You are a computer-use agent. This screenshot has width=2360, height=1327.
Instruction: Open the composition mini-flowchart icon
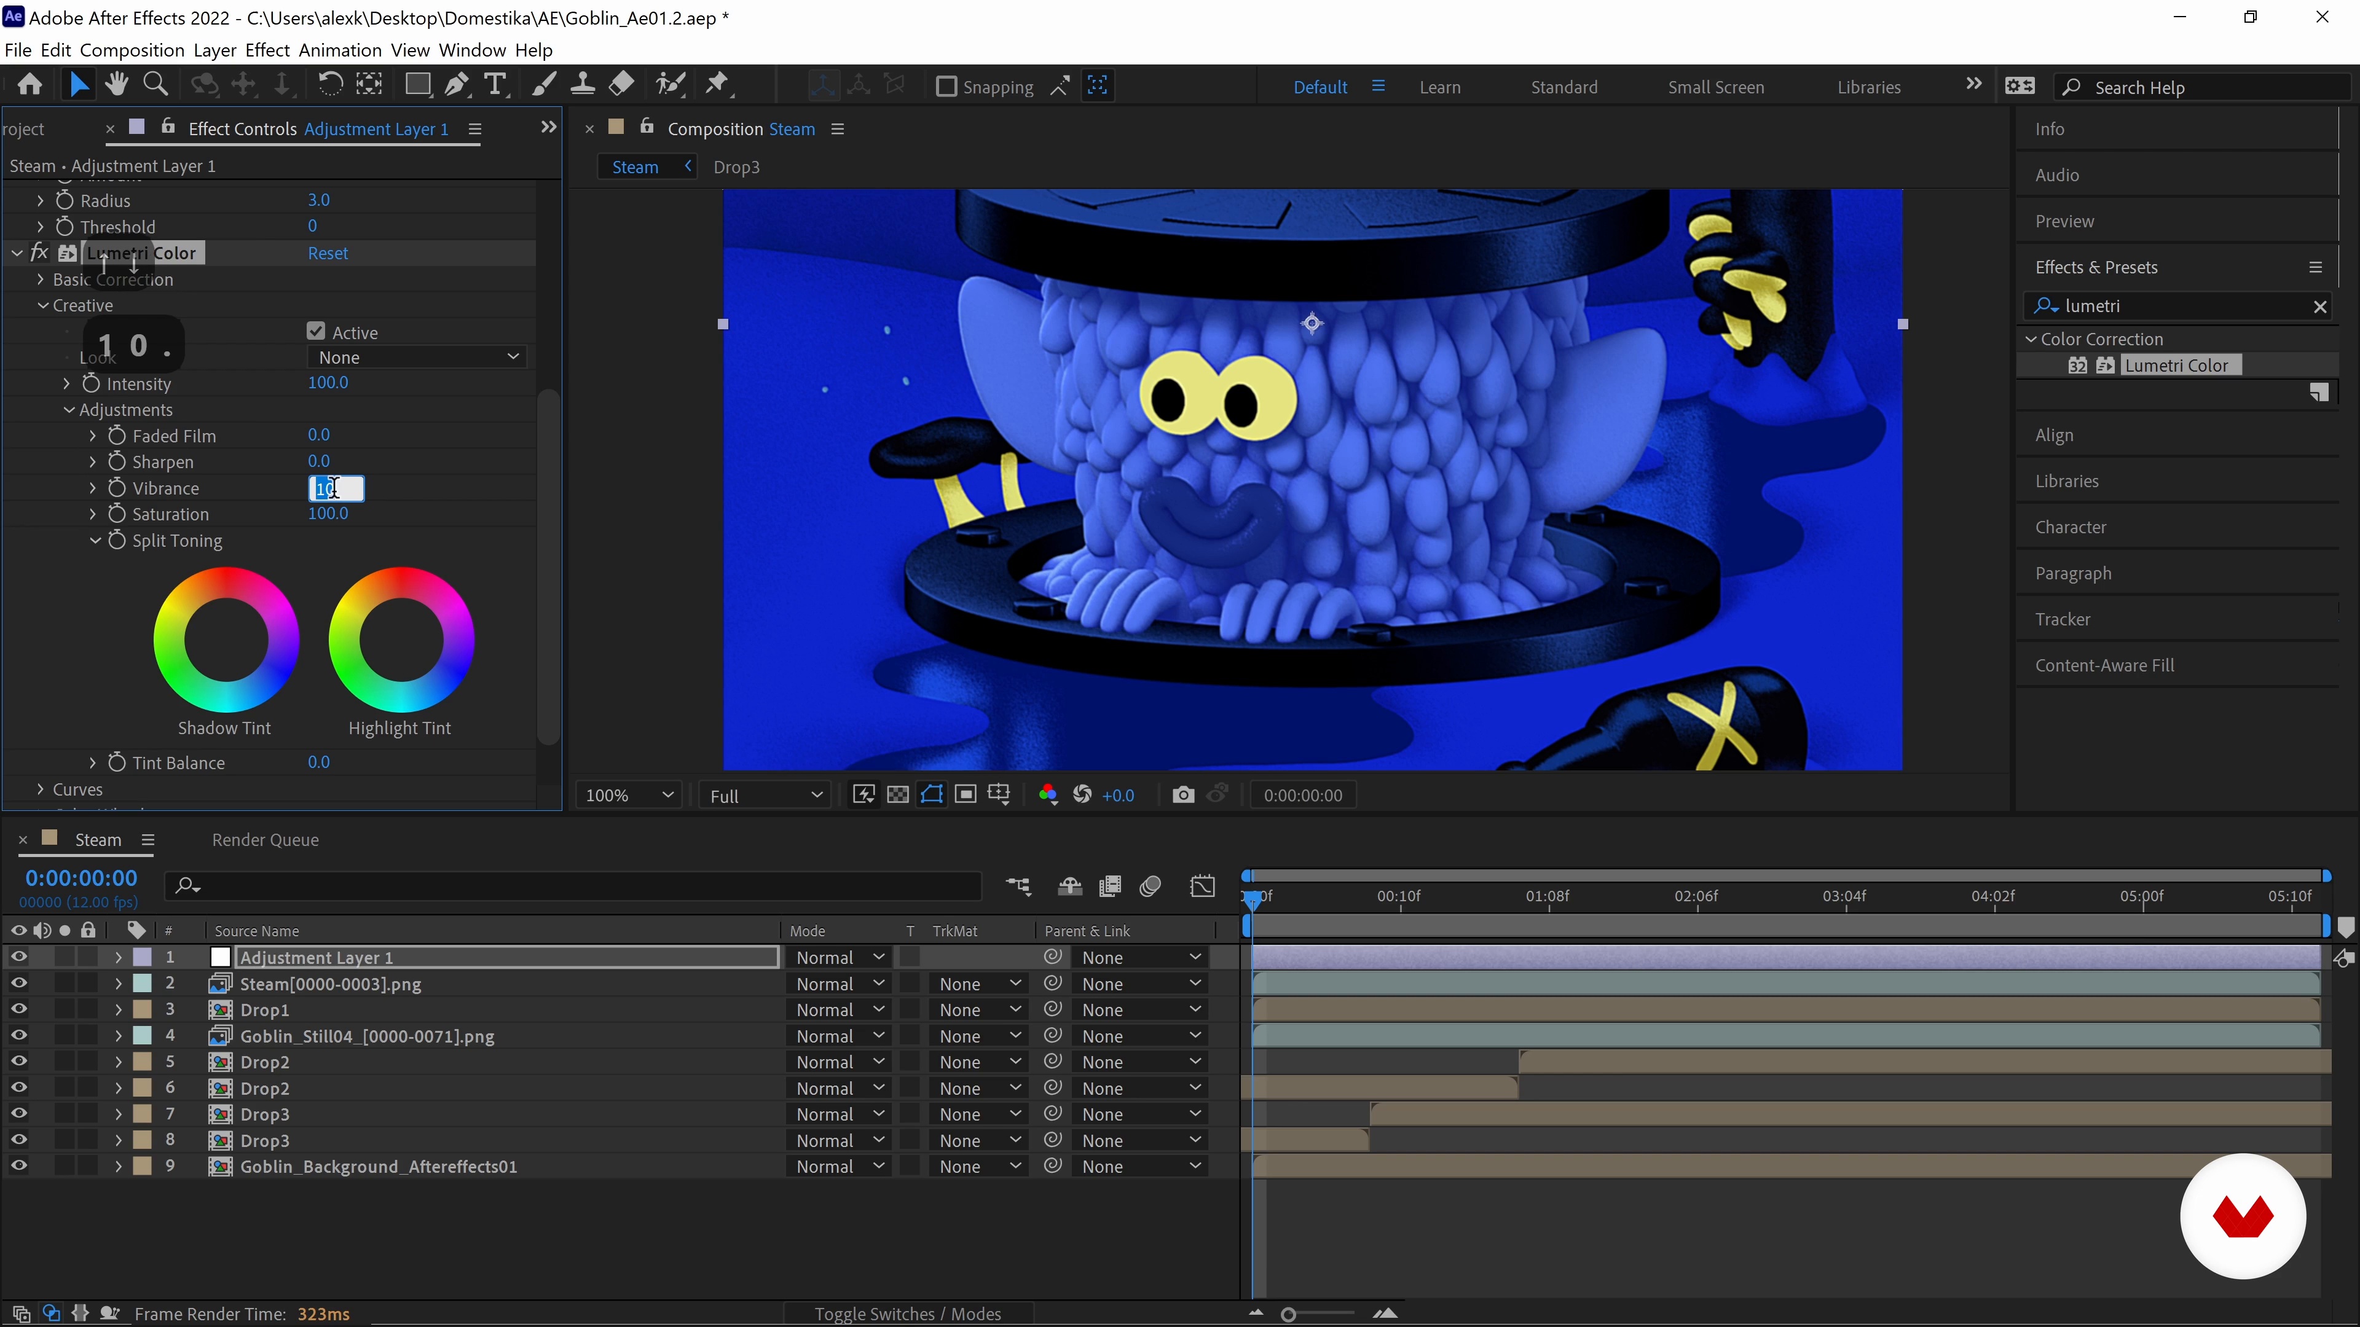[1018, 885]
